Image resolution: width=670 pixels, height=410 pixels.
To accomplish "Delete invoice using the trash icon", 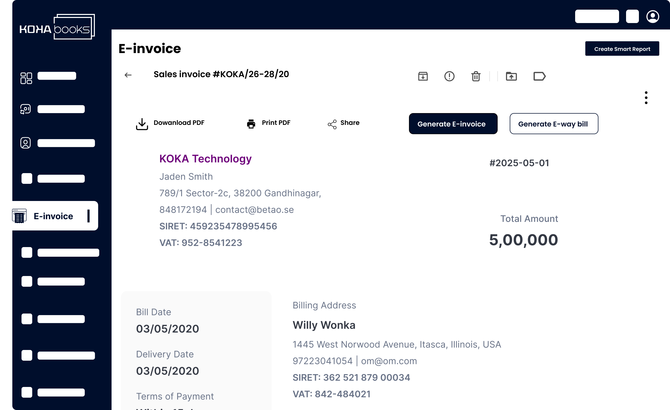I will click(x=476, y=76).
